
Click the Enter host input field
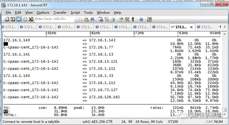[x=54, y=19]
